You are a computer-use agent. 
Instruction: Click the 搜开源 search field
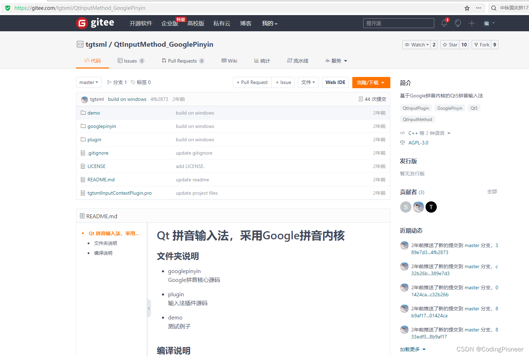click(x=398, y=23)
